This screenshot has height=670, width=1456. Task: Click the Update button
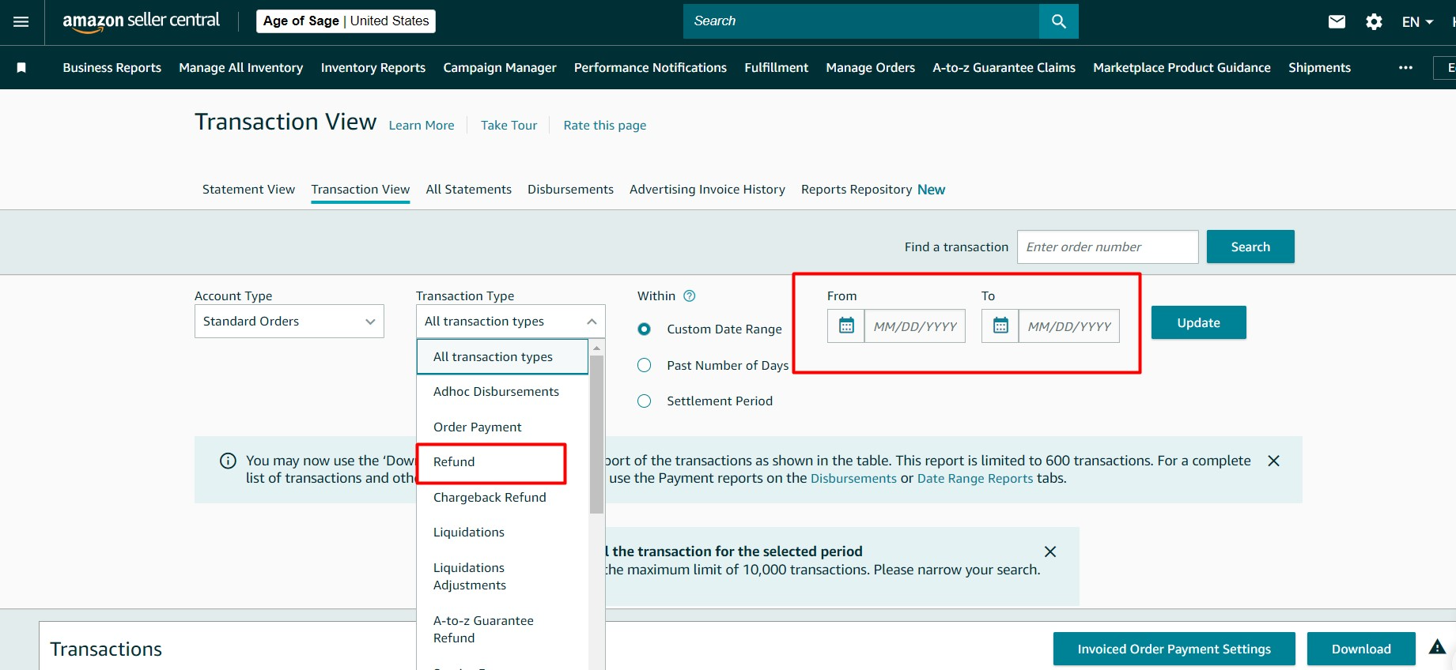(1198, 322)
